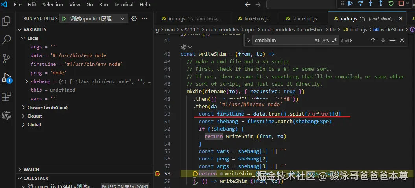
Task: Toggle Match Whole Word in find widget
Action: click(326, 40)
